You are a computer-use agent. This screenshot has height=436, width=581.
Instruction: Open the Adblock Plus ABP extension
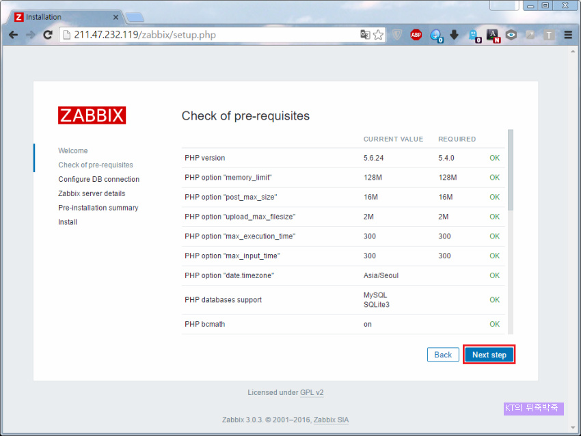tap(416, 35)
